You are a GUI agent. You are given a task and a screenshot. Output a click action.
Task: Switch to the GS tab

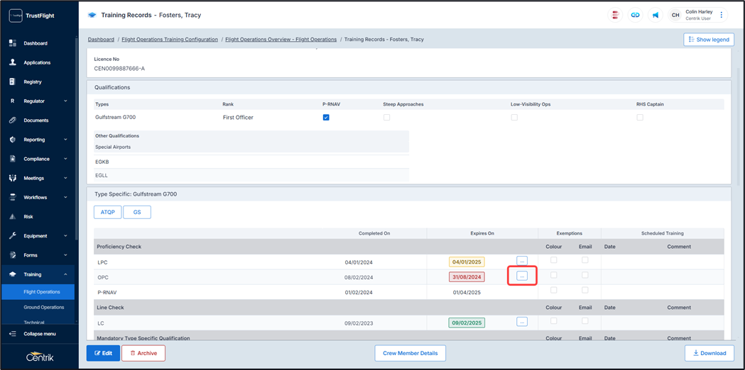(137, 212)
